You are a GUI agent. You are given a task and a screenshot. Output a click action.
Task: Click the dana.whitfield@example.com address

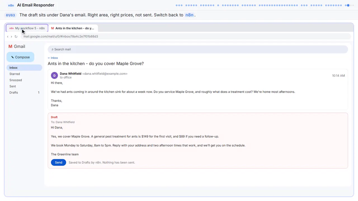coord(105,74)
